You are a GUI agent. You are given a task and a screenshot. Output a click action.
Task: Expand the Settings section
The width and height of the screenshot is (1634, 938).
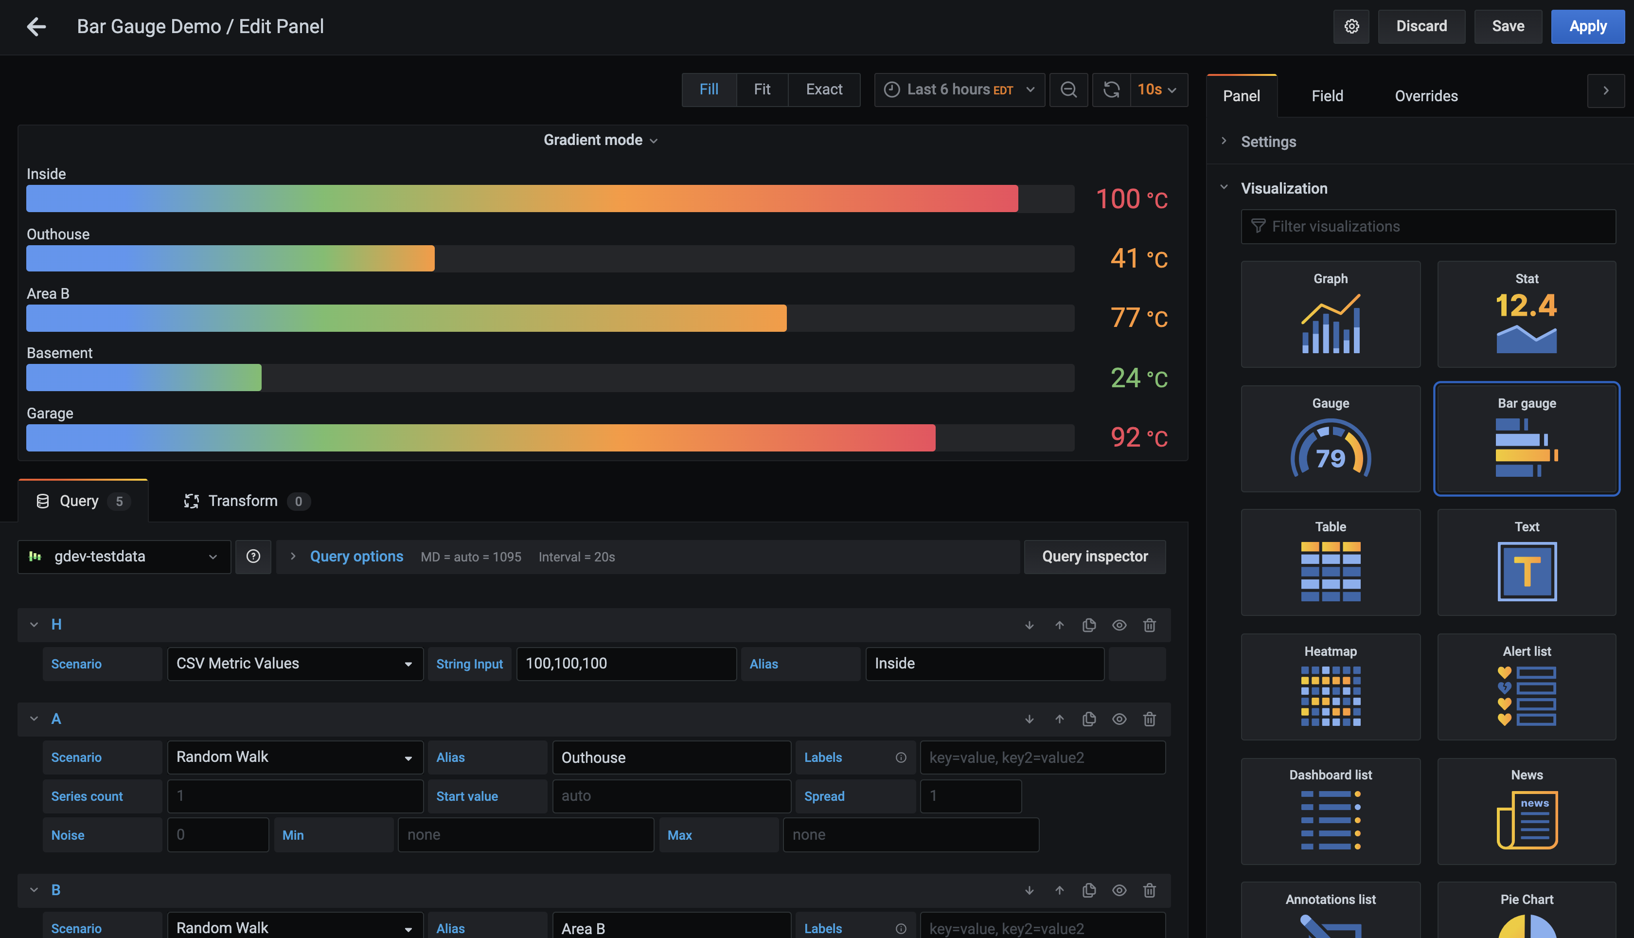1268,142
